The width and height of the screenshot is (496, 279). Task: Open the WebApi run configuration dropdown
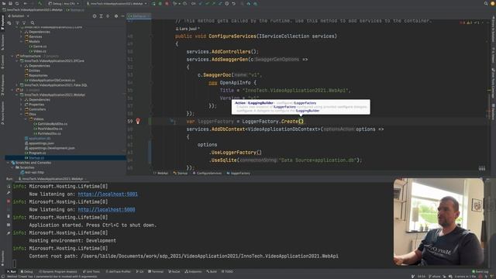pos(117,3)
